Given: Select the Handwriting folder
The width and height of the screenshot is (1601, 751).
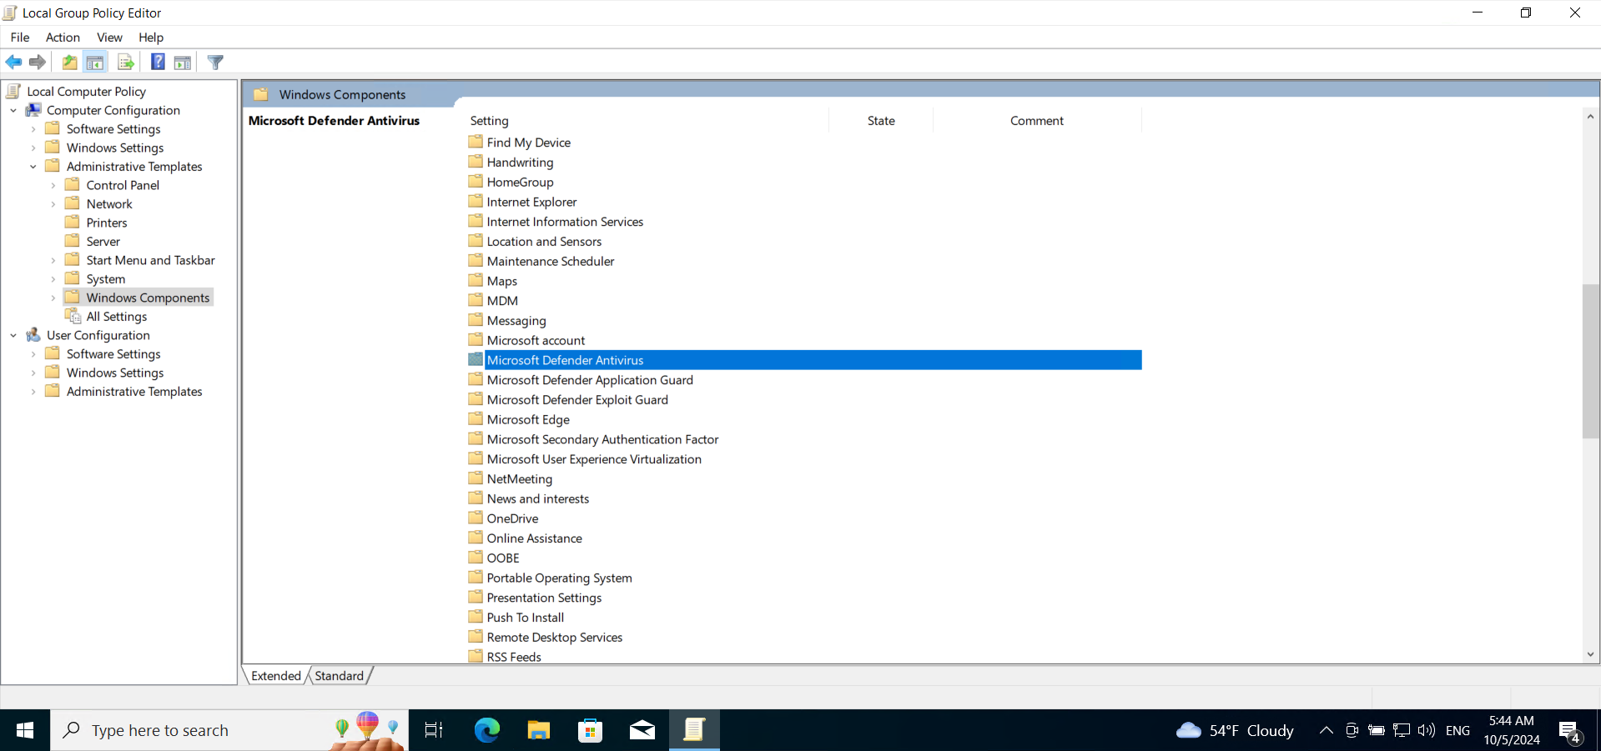Looking at the screenshot, I should tap(520, 163).
